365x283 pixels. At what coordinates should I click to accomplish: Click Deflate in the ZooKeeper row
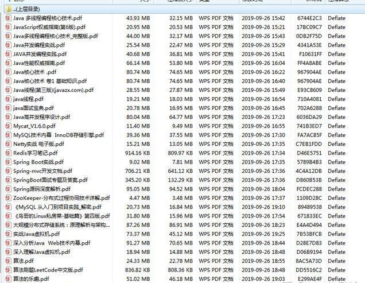[x=337, y=198]
